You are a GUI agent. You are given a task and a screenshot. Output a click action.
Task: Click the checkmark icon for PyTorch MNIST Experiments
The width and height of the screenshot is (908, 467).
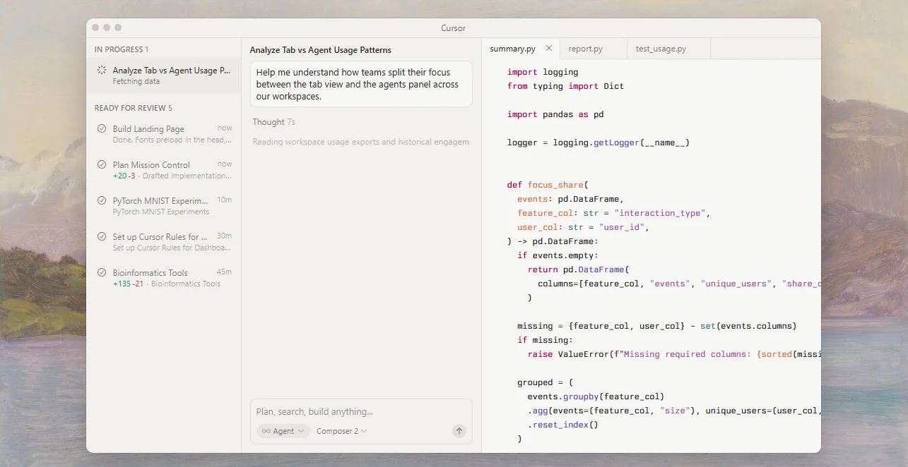click(102, 200)
